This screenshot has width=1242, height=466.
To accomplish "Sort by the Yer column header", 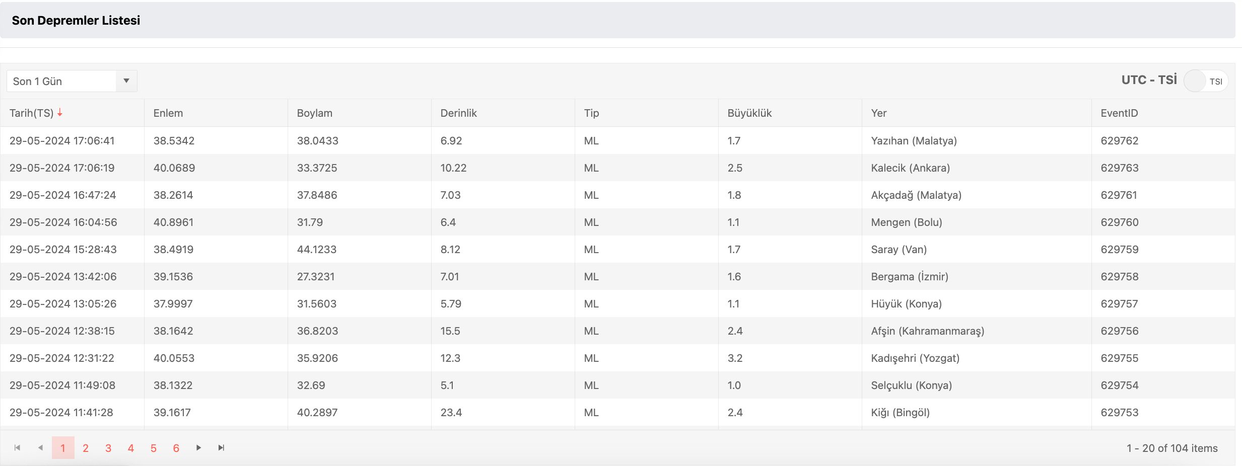I will tap(879, 113).
